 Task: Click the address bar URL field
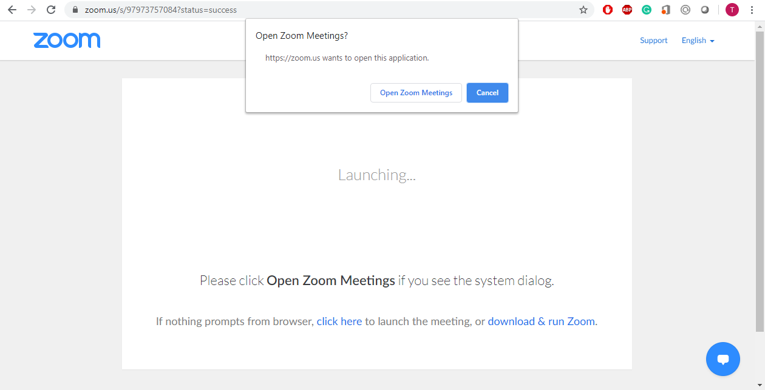coord(328,10)
